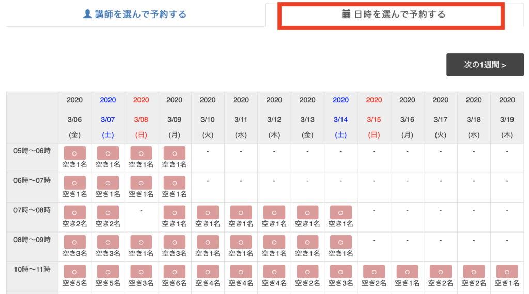The image size is (529, 294).
Task: Click the 10時〜11時 time row label
Action: [32, 270]
